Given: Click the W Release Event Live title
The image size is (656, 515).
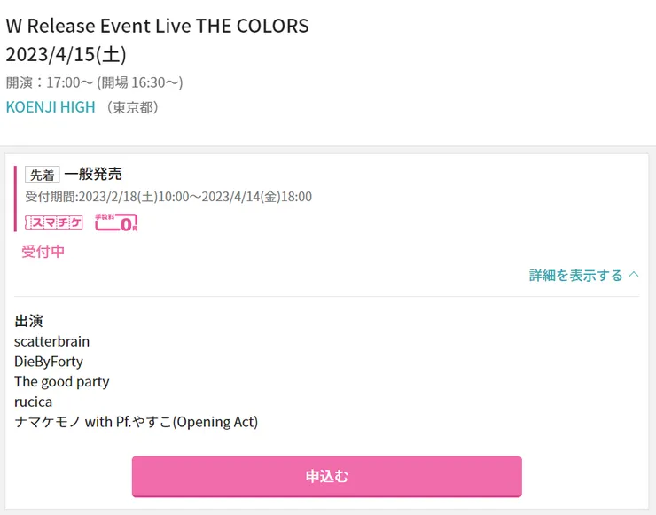Looking at the screenshot, I should point(157,26).
